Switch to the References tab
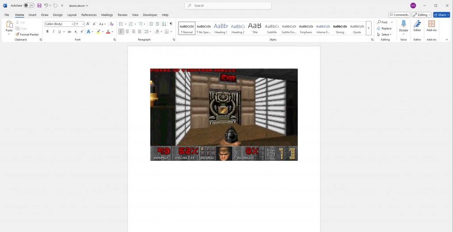This screenshot has width=453, height=232. pyautogui.click(x=89, y=15)
